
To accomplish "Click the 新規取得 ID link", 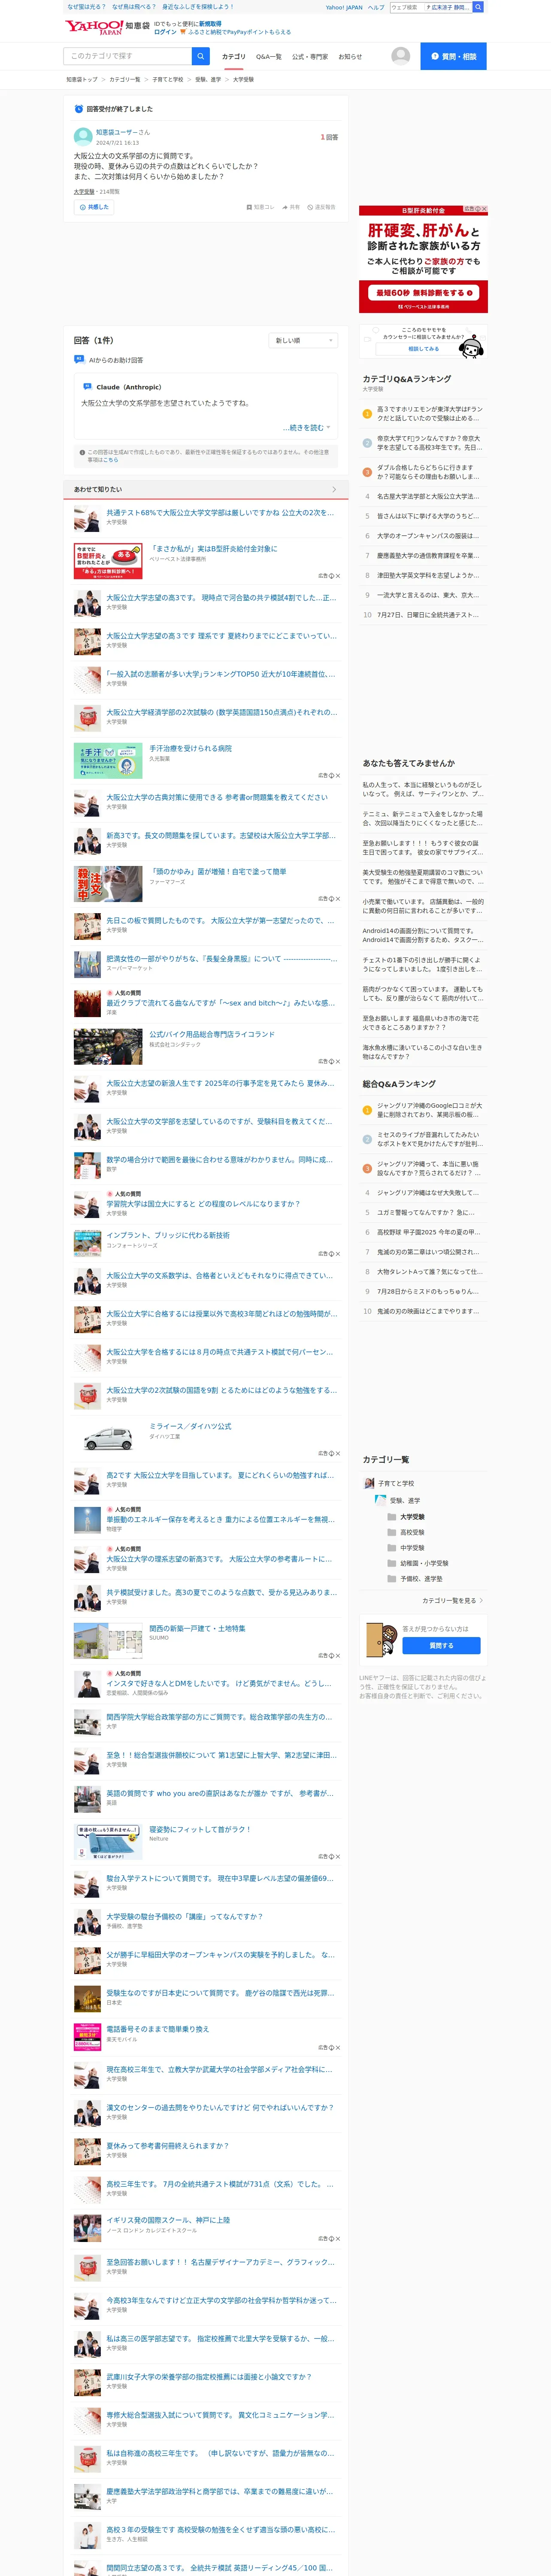I will (210, 23).
